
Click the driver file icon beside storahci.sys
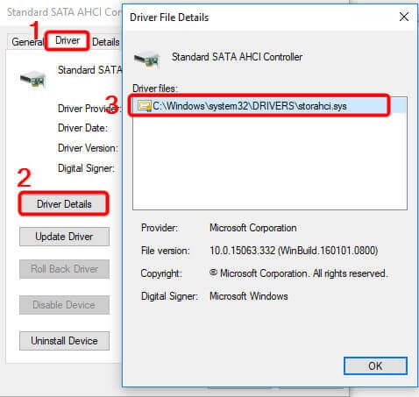(x=145, y=106)
